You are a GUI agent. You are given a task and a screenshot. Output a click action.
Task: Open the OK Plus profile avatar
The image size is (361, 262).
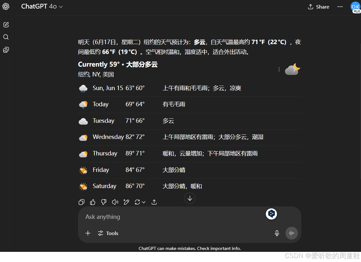355,7
